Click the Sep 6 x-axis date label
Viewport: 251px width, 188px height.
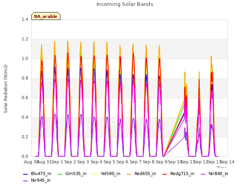[122, 162]
